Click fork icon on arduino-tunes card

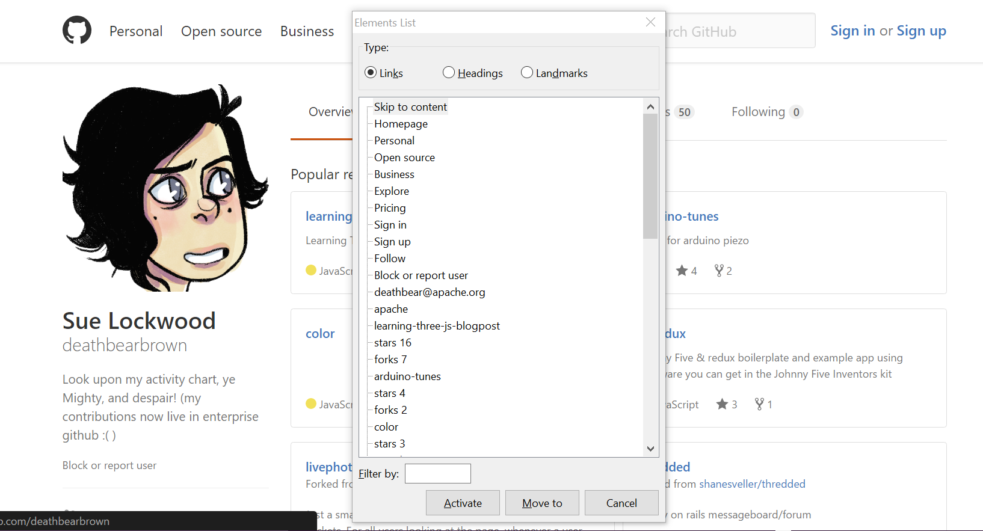click(x=718, y=271)
